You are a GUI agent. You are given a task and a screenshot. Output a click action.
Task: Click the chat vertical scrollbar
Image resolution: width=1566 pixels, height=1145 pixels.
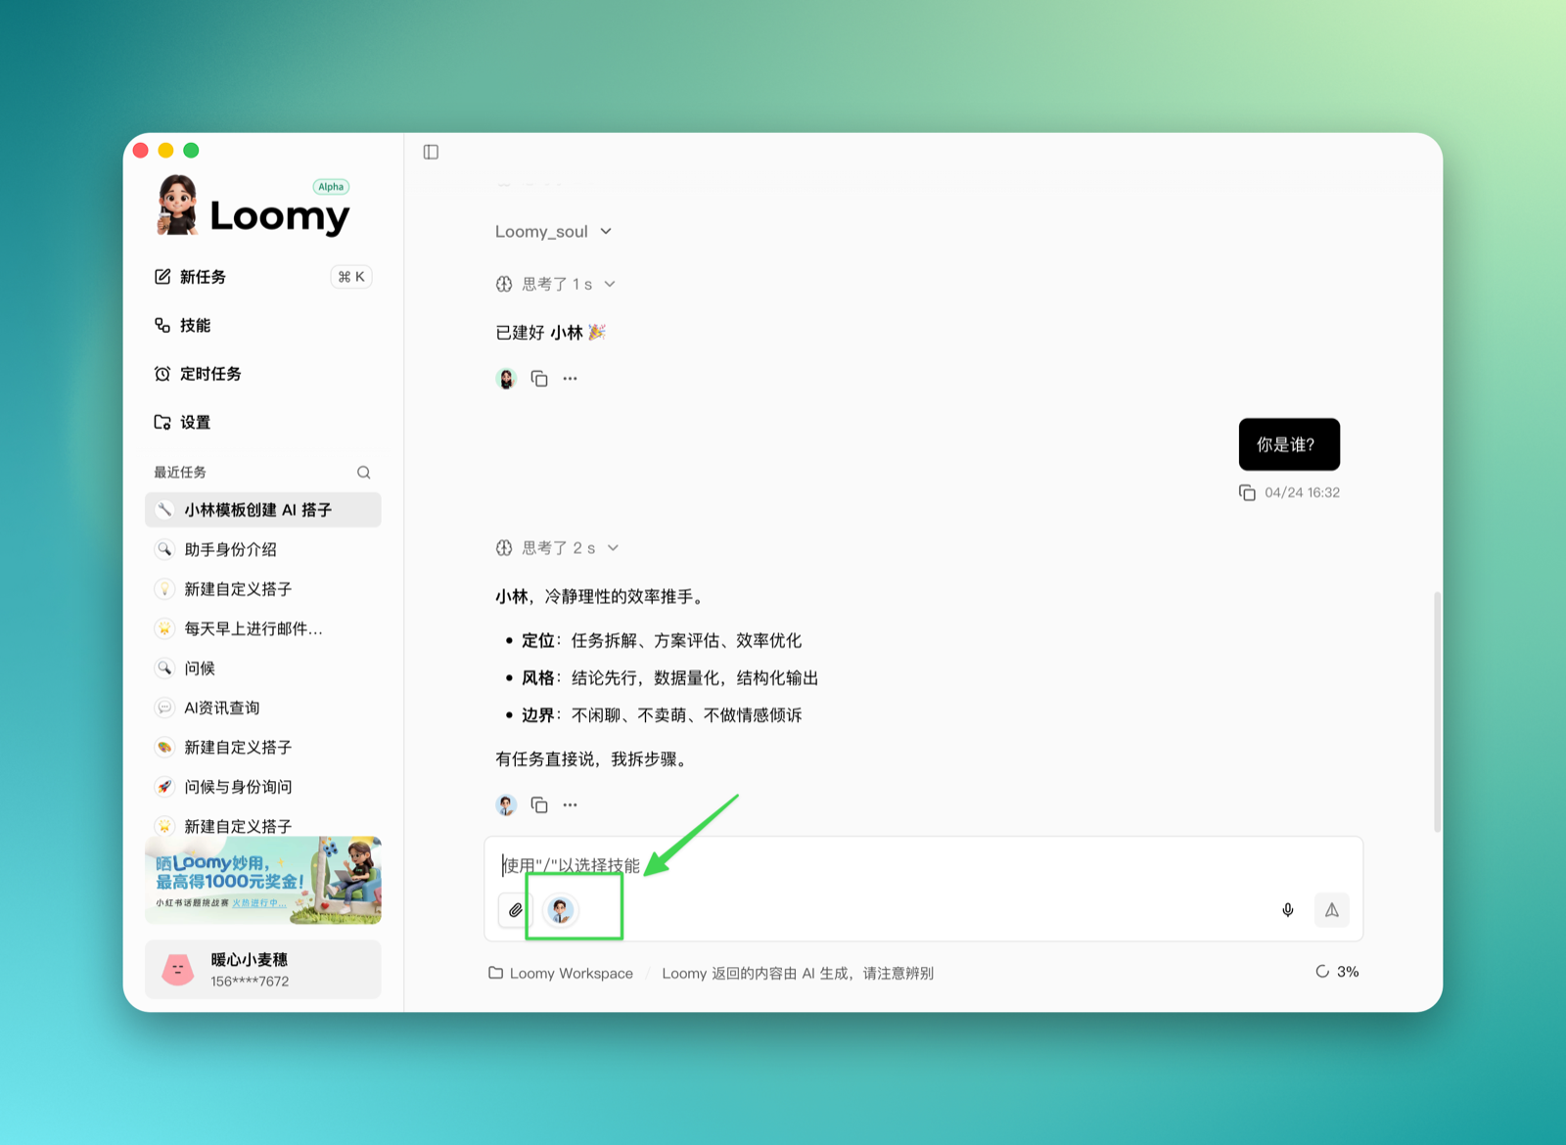pos(1437,711)
